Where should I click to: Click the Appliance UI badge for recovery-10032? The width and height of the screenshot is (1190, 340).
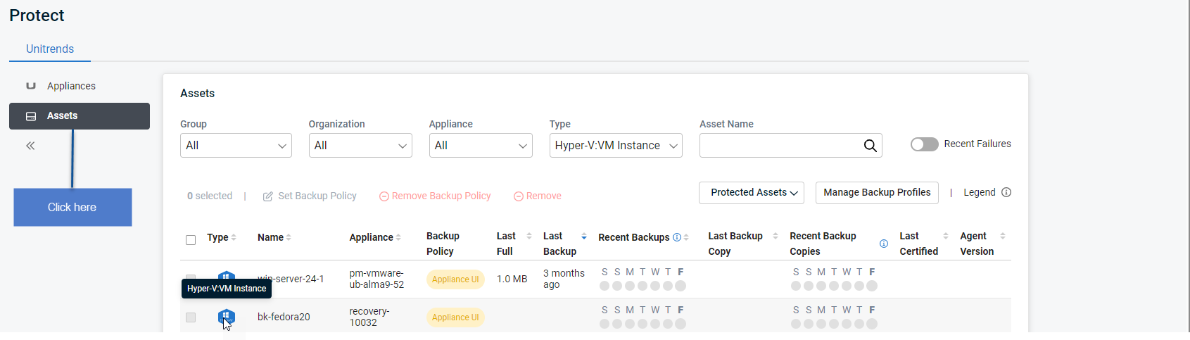(455, 317)
